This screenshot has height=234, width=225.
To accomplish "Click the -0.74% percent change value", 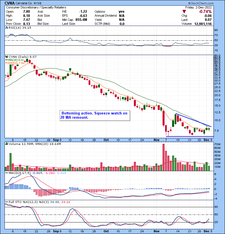I will (x=205, y=12).
